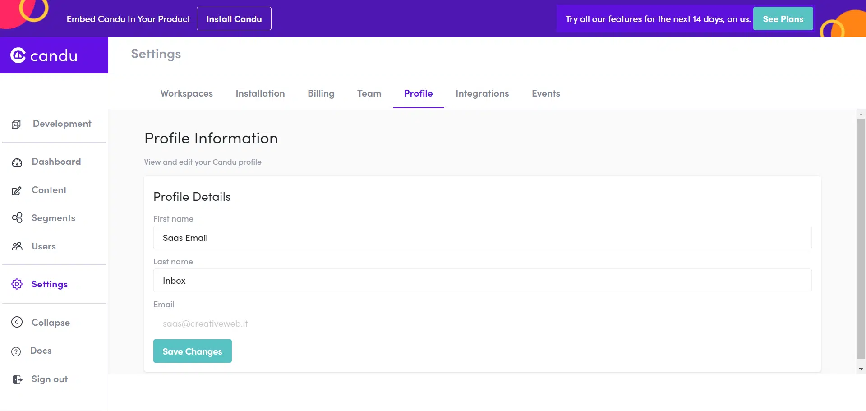Click the Sign out door icon
866x411 pixels.
coord(17,379)
